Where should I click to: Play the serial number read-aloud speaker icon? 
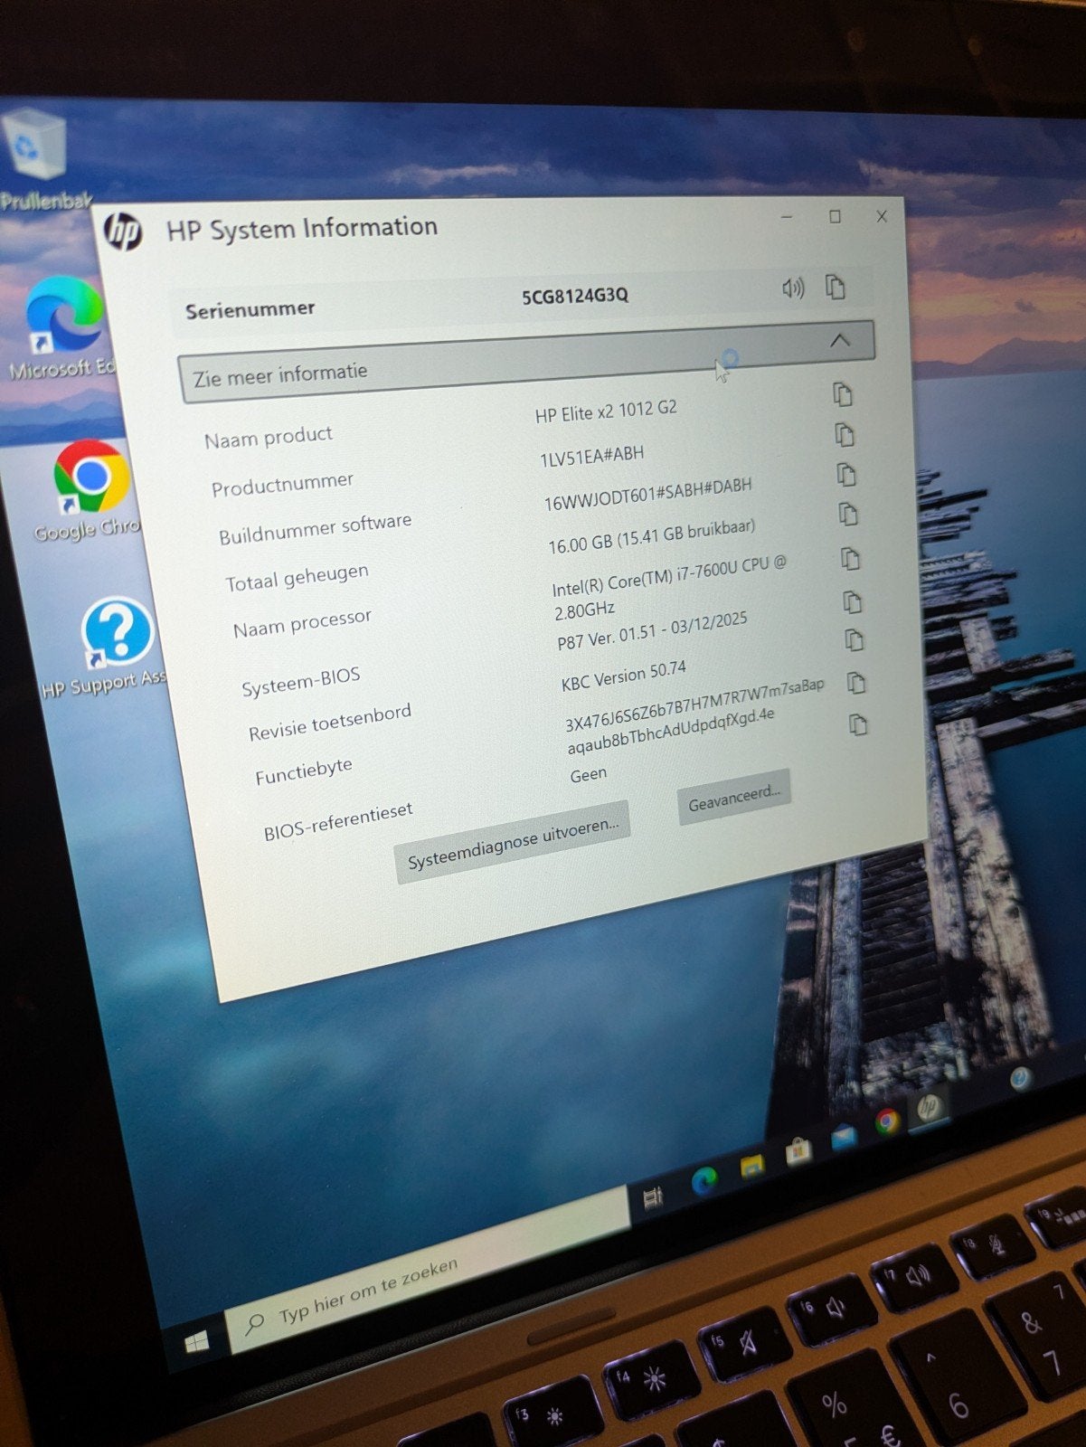792,288
